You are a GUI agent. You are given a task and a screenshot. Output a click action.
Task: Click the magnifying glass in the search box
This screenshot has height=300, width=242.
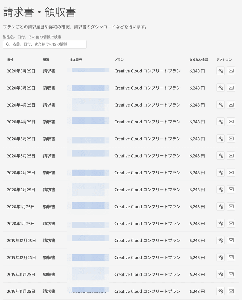(x=8, y=44)
